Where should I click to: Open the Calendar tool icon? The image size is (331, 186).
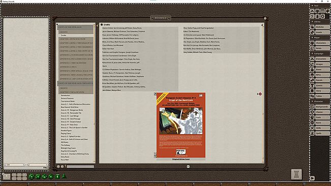pos(322,11)
